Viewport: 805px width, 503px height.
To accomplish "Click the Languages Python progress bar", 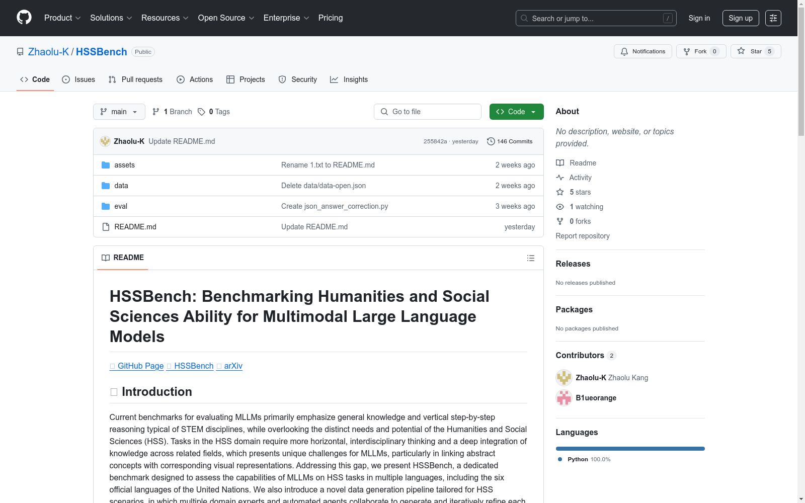I will coord(630,449).
